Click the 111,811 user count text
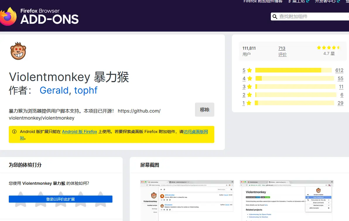 click(249, 48)
